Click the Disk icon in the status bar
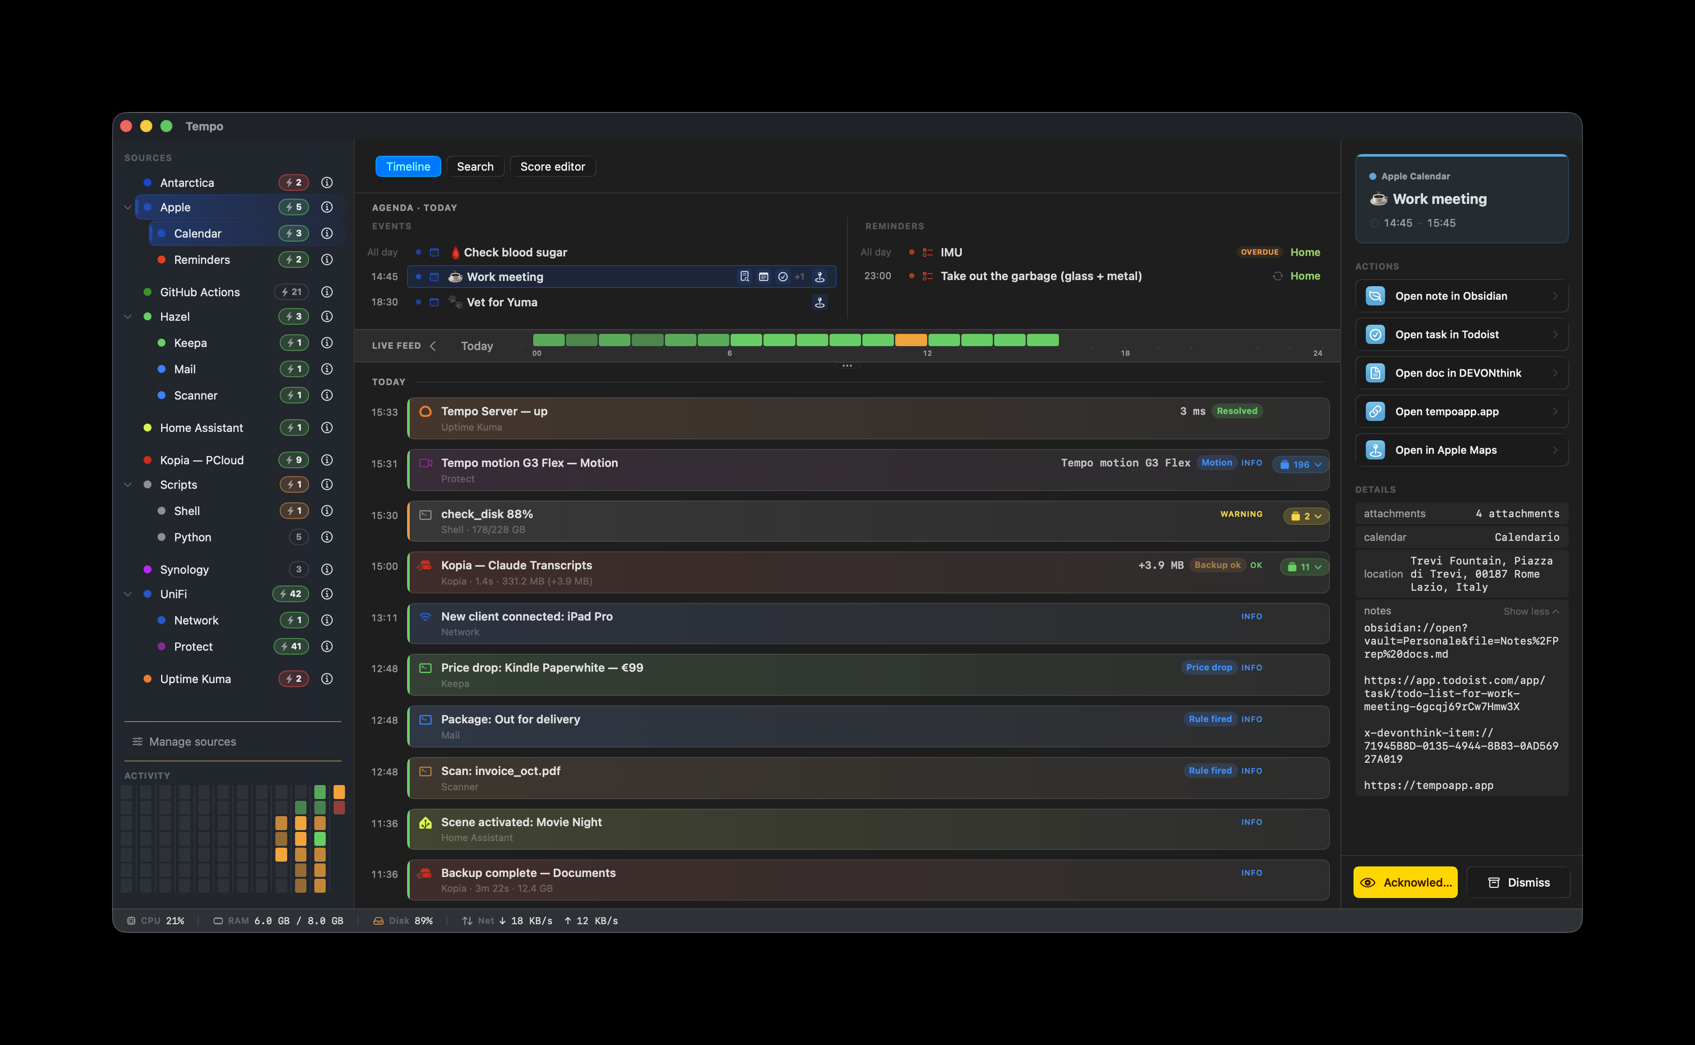Screen dimensions: 1695x1045 (379, 921)
